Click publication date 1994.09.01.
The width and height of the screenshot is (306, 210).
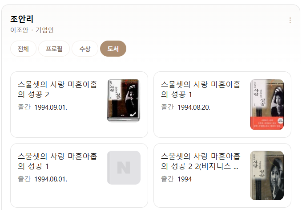pyautogui.click(x=51, y=107)
